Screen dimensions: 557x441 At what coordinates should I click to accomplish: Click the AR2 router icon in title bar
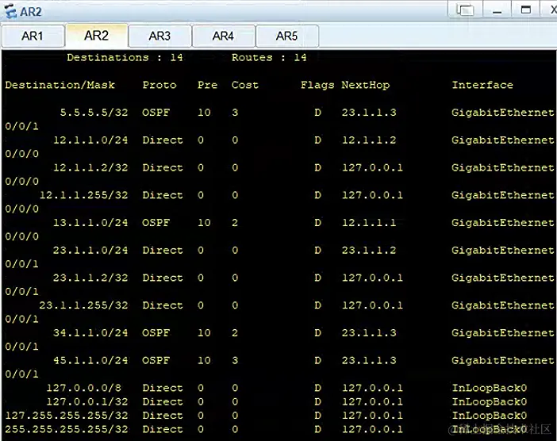[x=10, y=11]
